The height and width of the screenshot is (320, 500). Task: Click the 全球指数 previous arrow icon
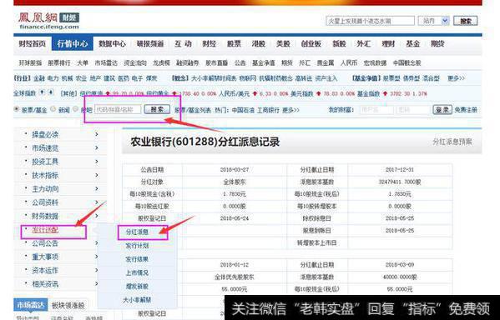42,92
